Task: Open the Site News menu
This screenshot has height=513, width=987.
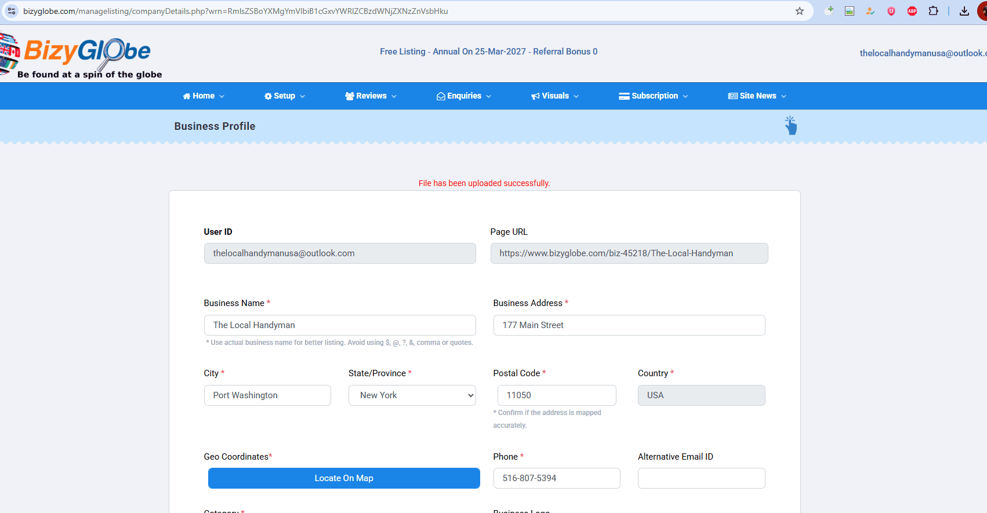Action: click(757, 96)
